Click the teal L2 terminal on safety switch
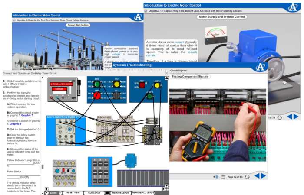 [x=57, y=97]
